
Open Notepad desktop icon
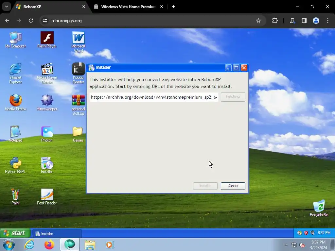coord(15,134)
